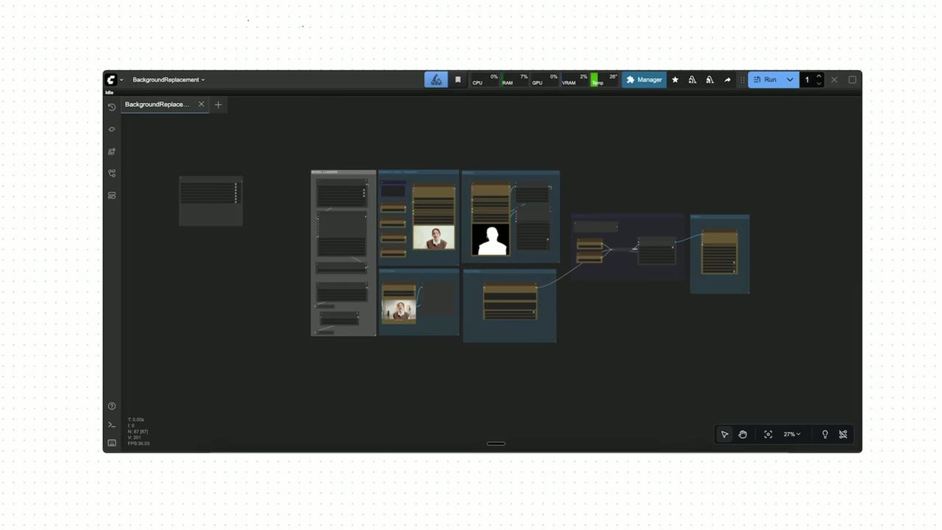
Task: Toggle the lightbulb focus mode icon
Action: 825,434
